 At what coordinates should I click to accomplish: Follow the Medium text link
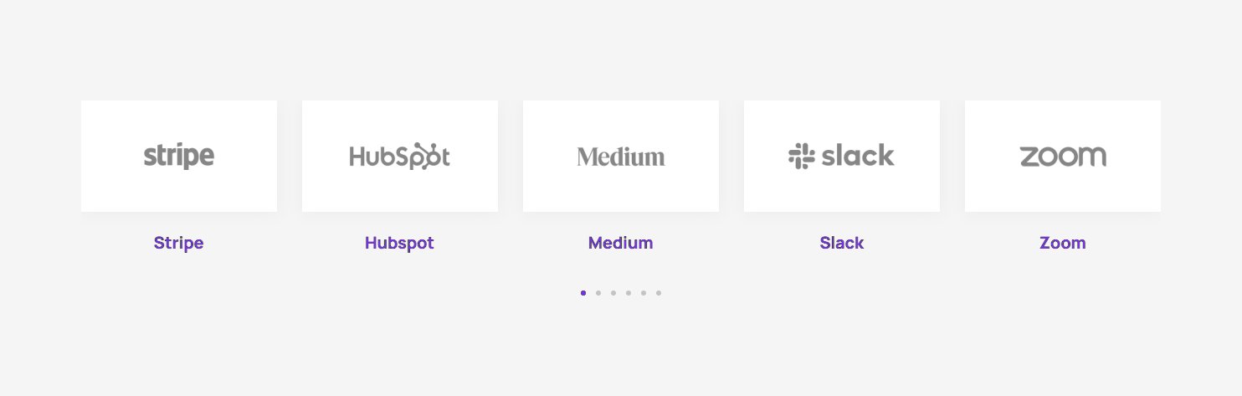click(x=620, y=243)
